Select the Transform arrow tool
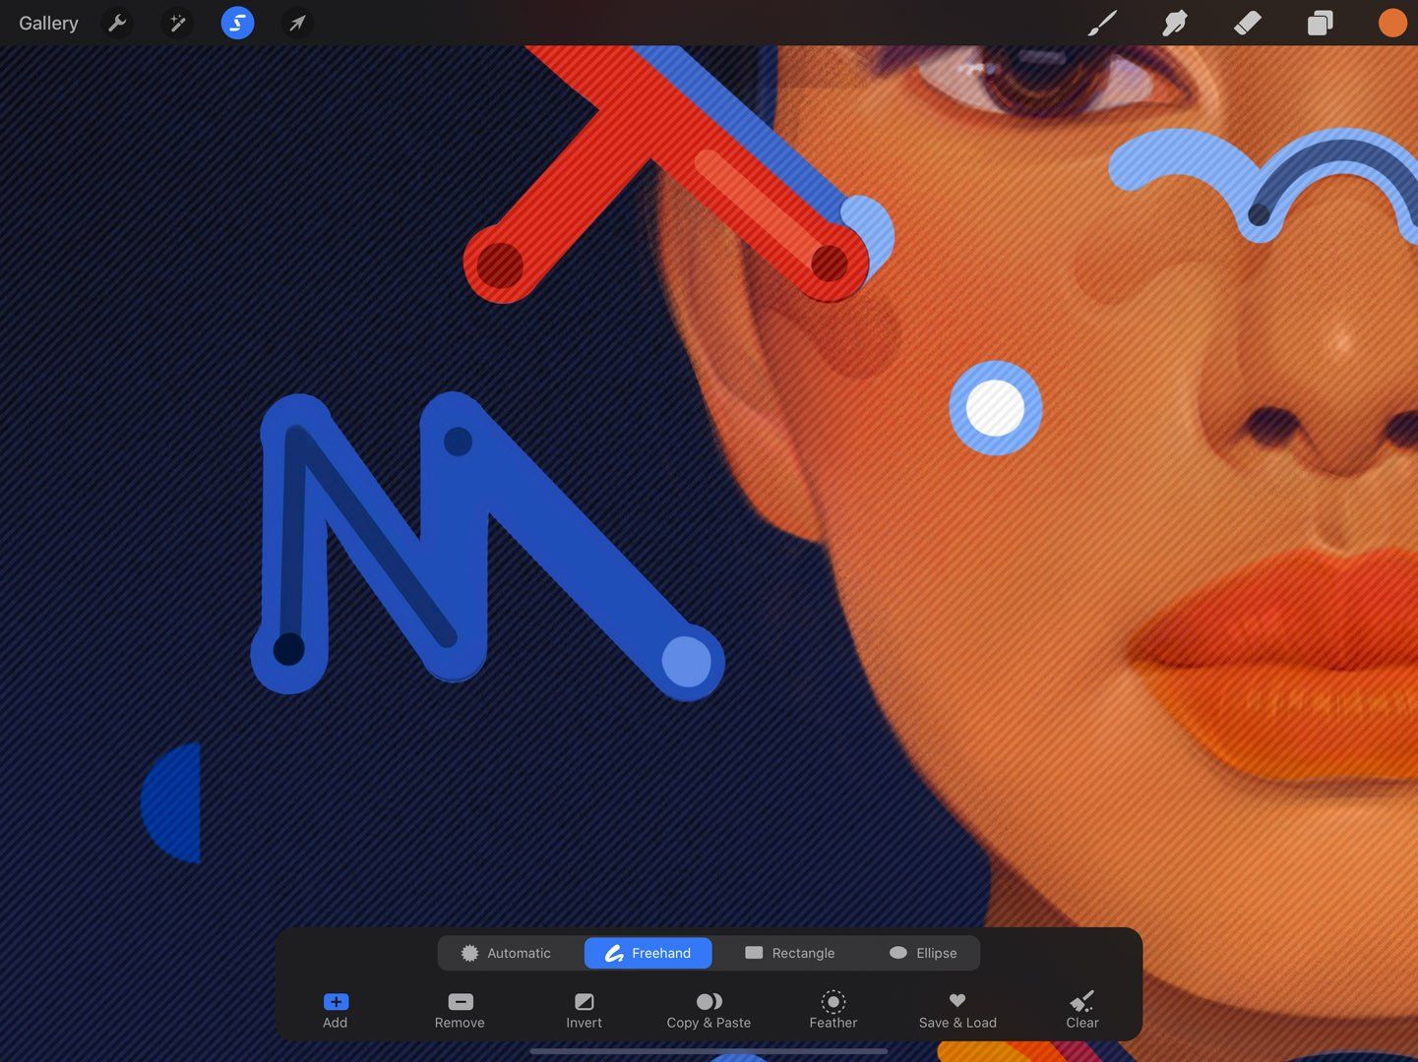 coord(296,22)
